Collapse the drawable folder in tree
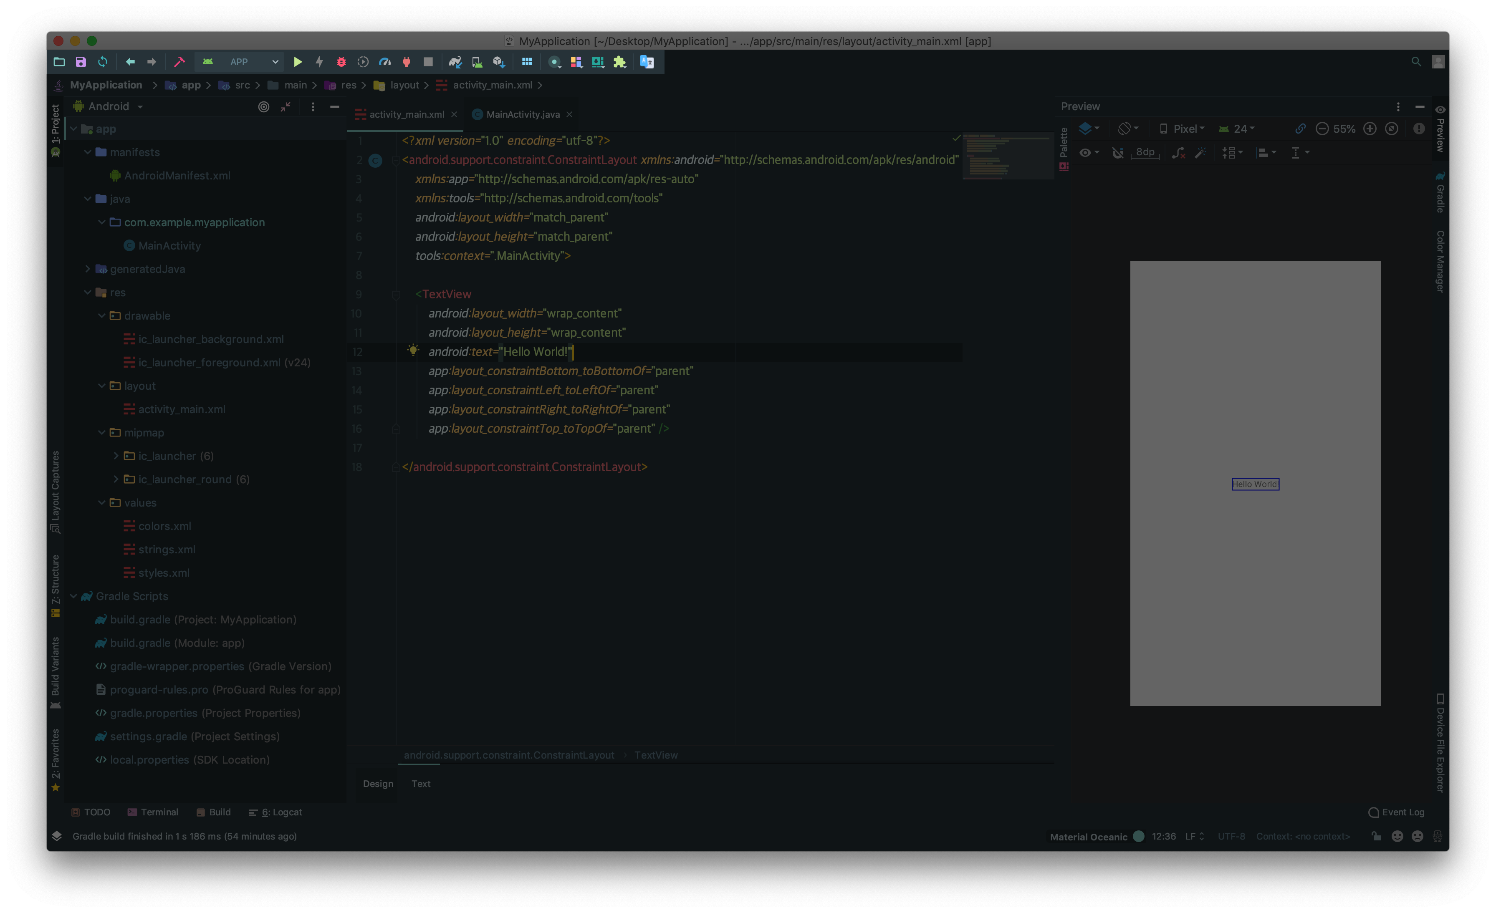The width and height of the screenshot is (1496, 913). pos(101,315)
